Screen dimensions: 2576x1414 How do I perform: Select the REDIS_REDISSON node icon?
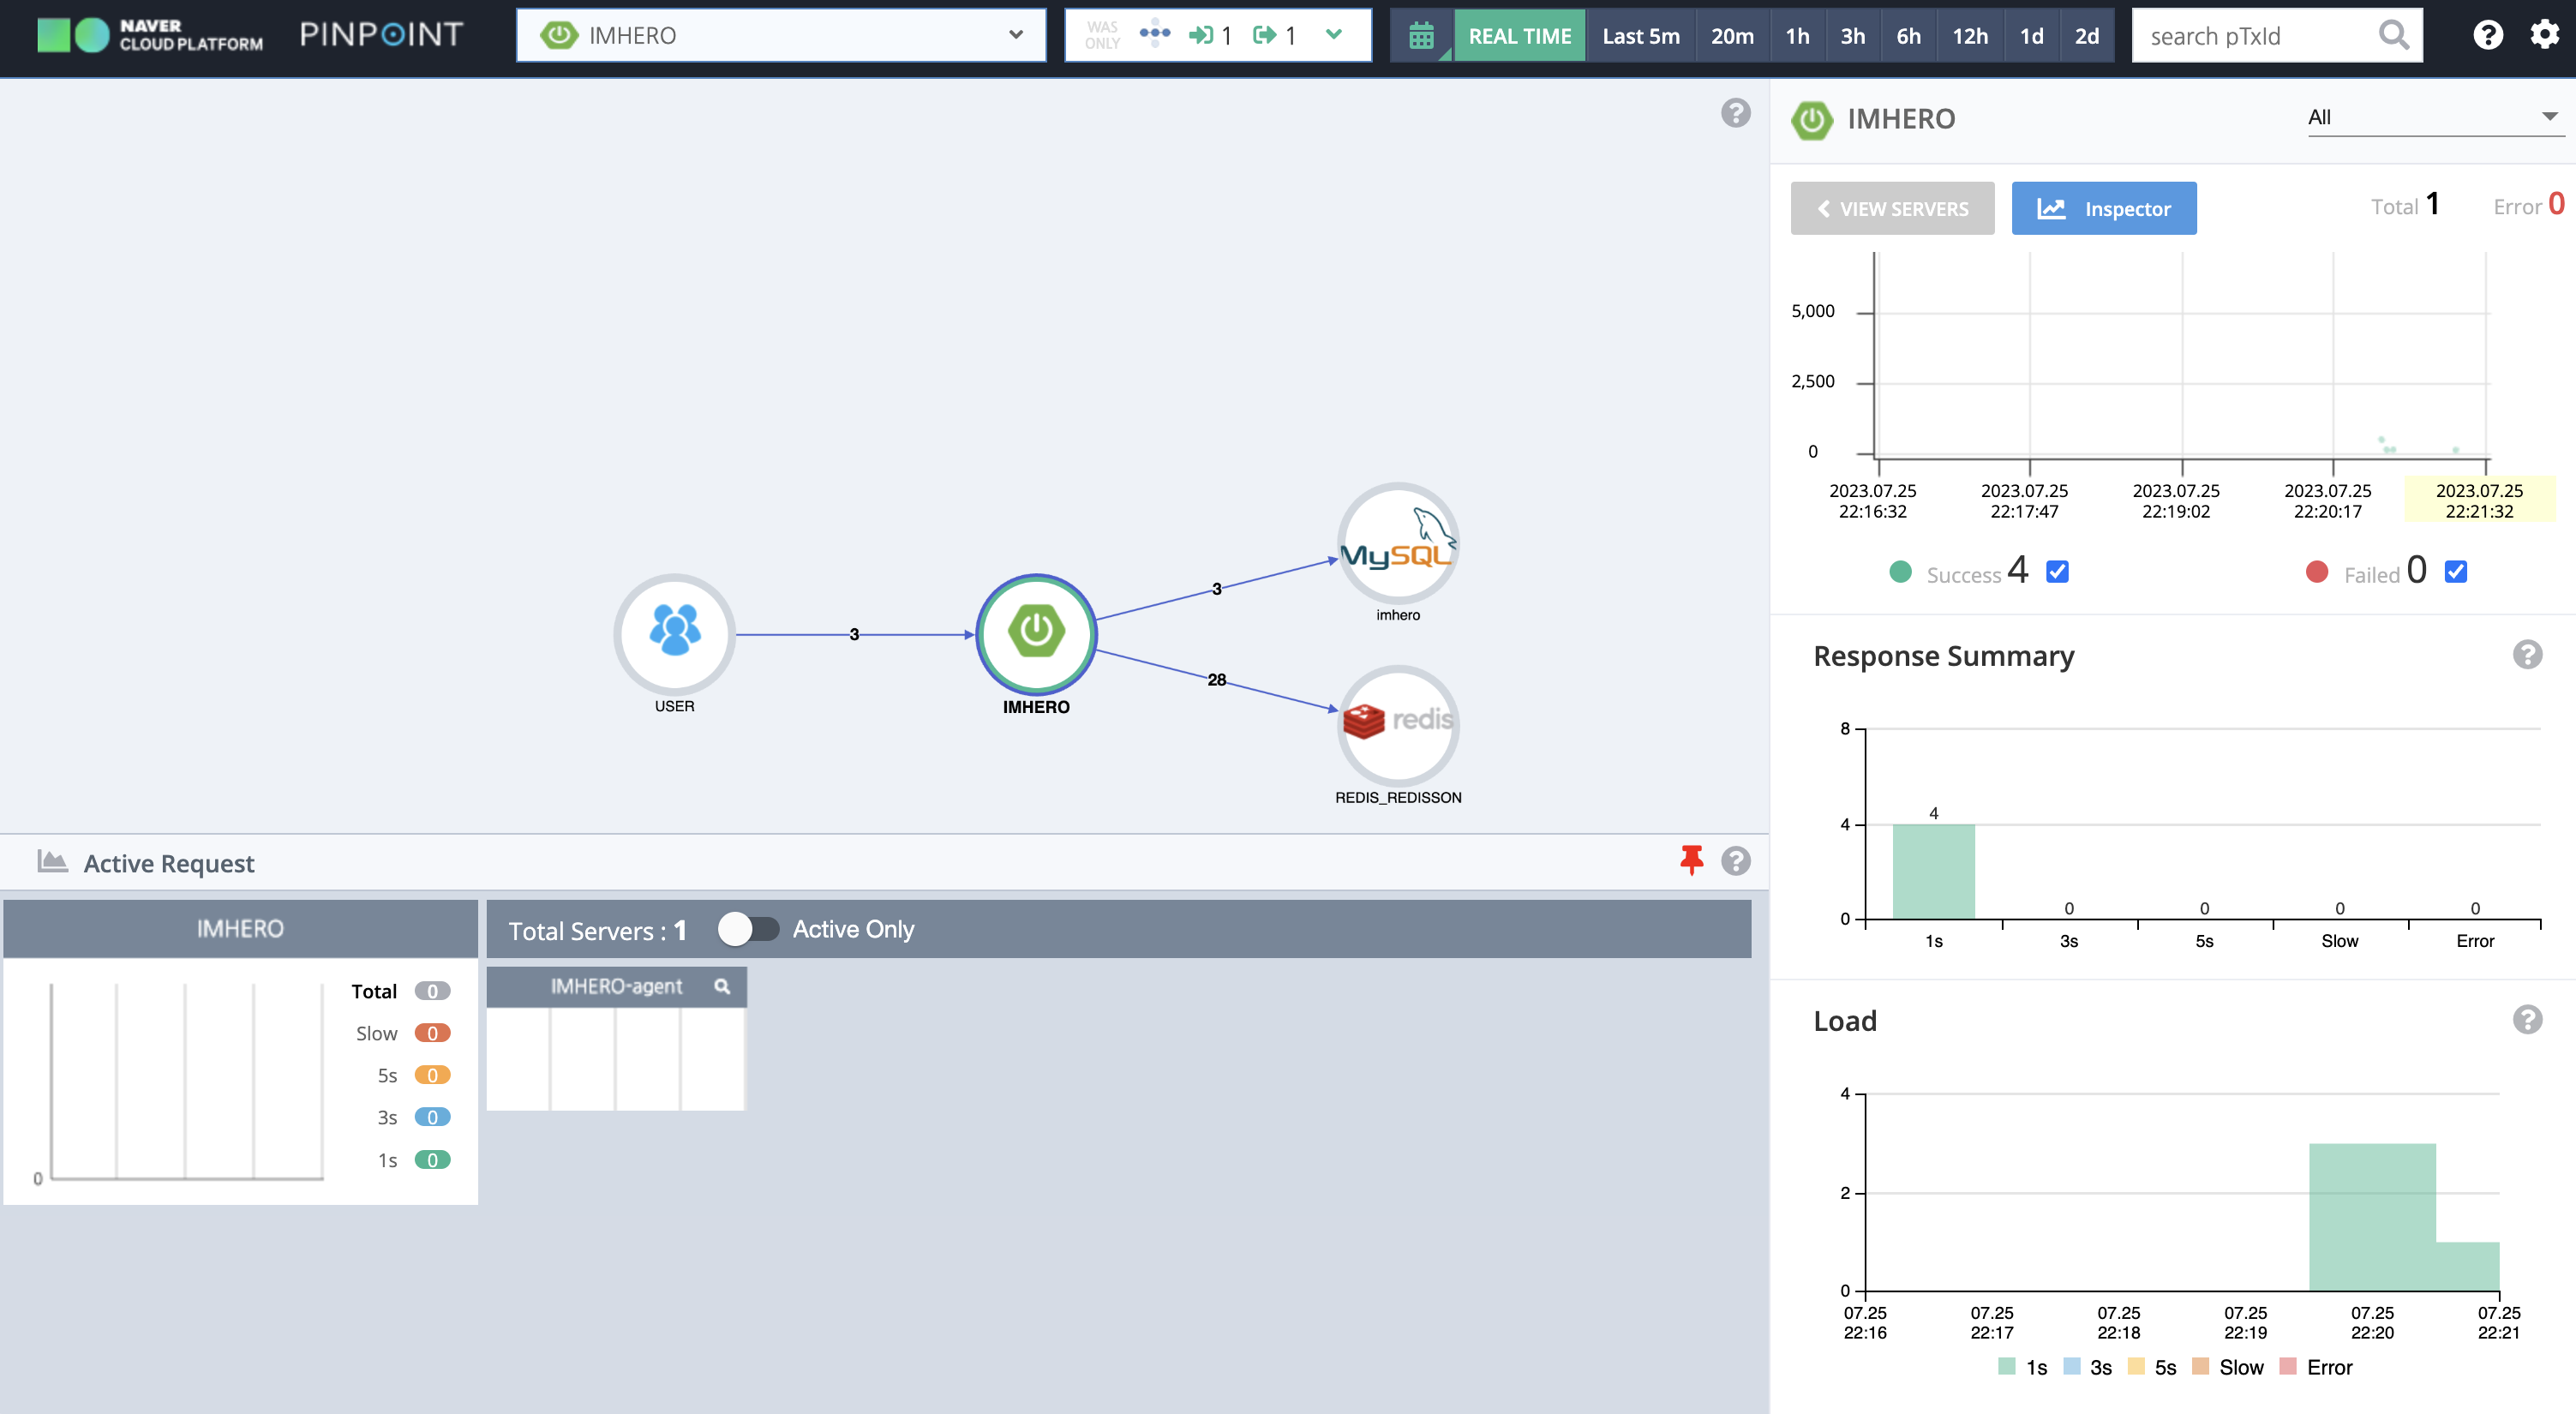pyautogui.click(x=1397, y=725)
